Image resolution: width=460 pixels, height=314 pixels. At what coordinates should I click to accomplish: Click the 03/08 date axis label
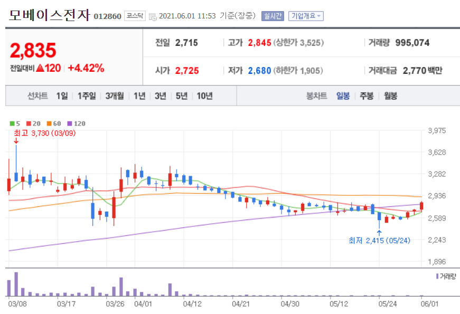pos(17,304)
